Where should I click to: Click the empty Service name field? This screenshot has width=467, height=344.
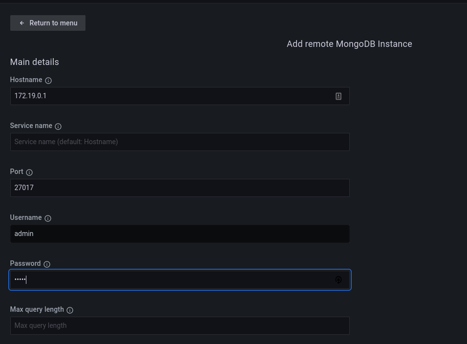(x=180, y=142)
